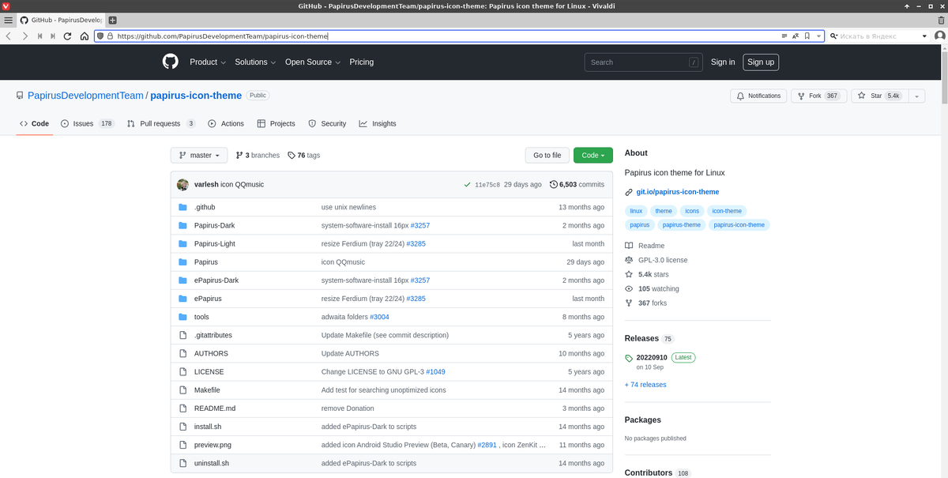This screenshot has width=948, height=478.
Task: Click the translate page icon
Action: tap(796, 36)
